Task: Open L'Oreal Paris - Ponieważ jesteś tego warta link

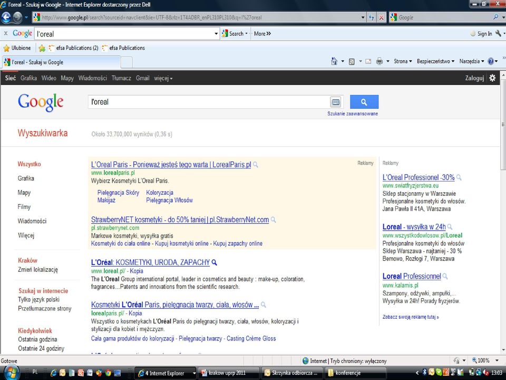Action: click(171, 165)
